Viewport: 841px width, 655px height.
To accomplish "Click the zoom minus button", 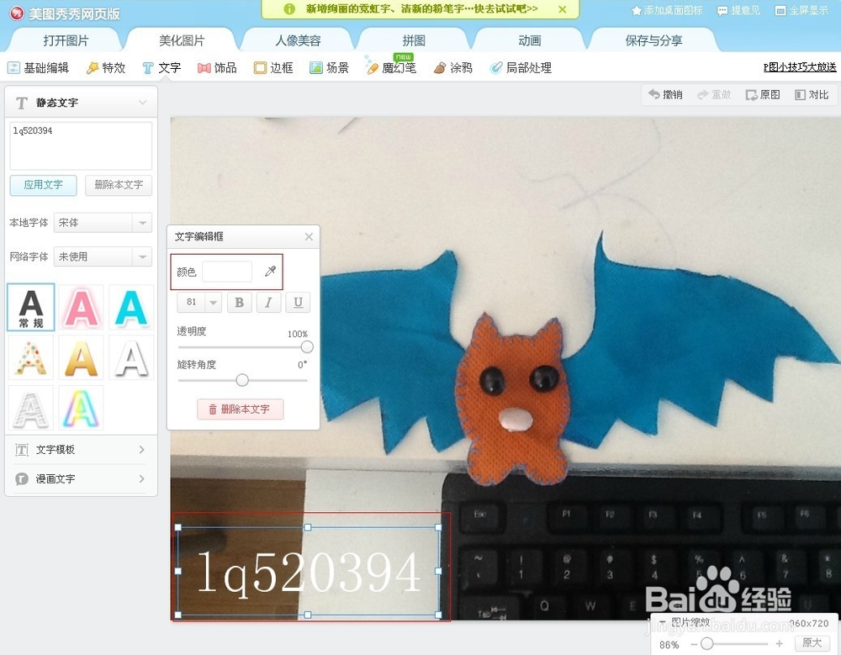I will tap(694, 643).
